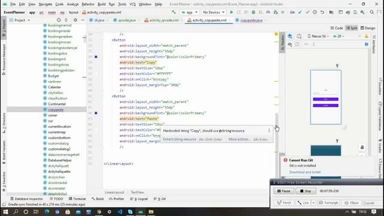Open the VCS menu
The height and width of the screenshot is (216, 384).
pyautogui.click(x=132, y=4)
